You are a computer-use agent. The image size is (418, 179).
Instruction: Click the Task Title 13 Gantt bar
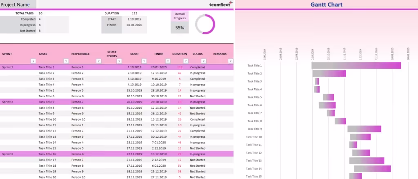[367, 161]
